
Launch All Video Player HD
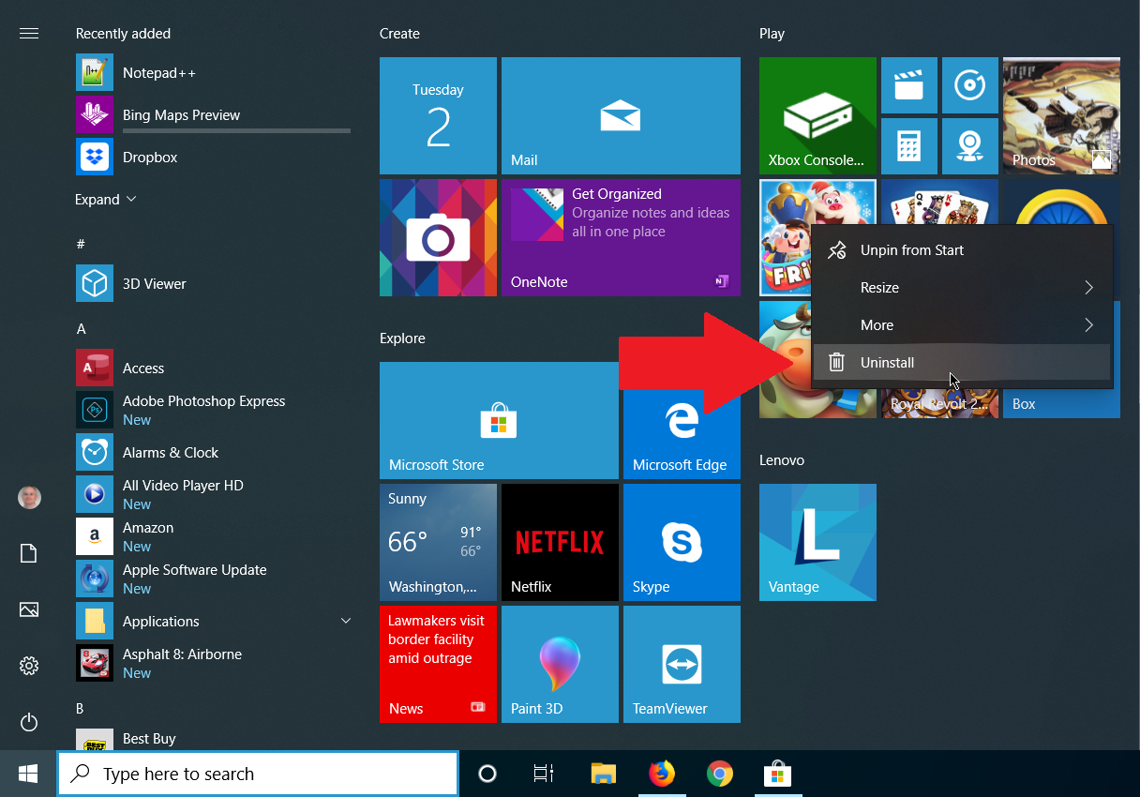pos(214,494)
